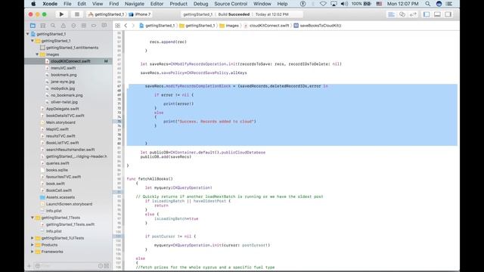Open the Editor menu
484x272 pixels.
157,4
